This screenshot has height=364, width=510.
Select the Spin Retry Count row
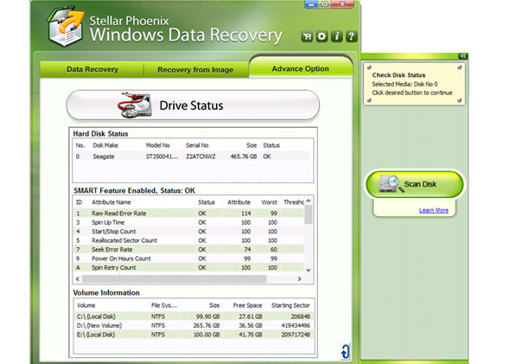point(188,268)
